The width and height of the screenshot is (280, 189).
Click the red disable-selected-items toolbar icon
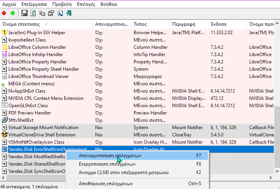coord(4,13)
